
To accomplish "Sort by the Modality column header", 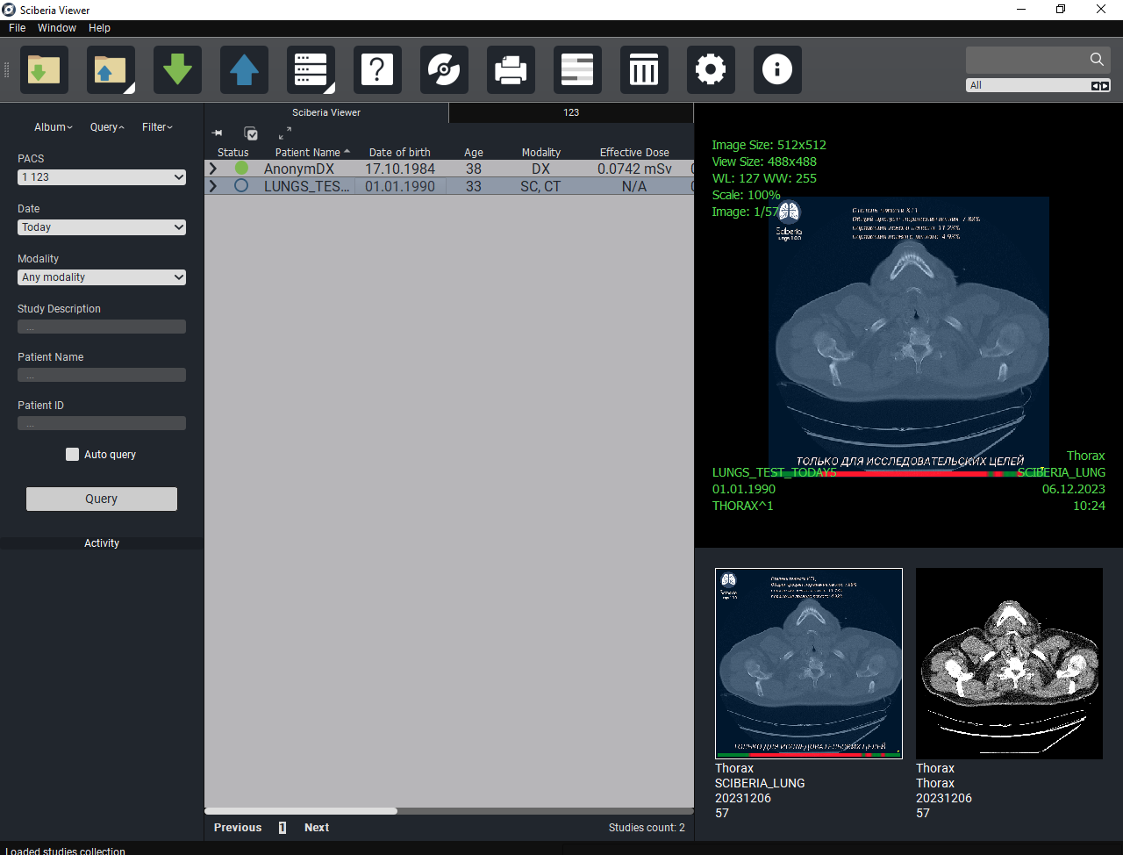I will 540,152.
